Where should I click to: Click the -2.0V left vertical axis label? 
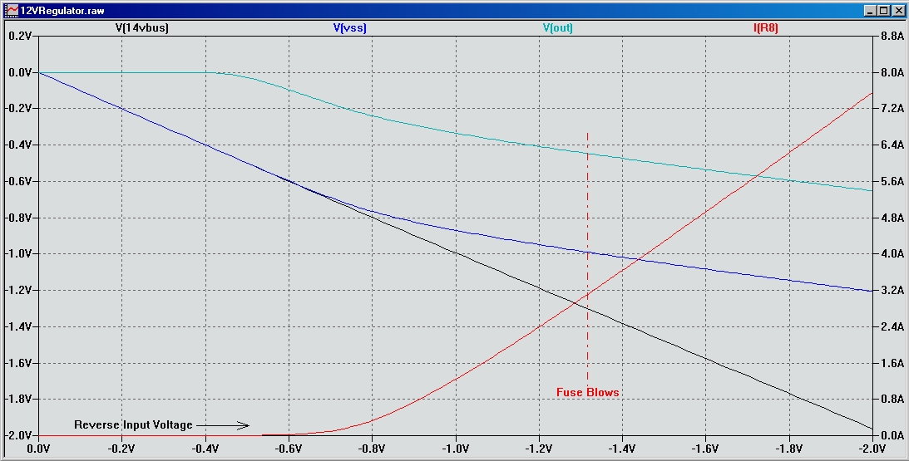[18, 435]
